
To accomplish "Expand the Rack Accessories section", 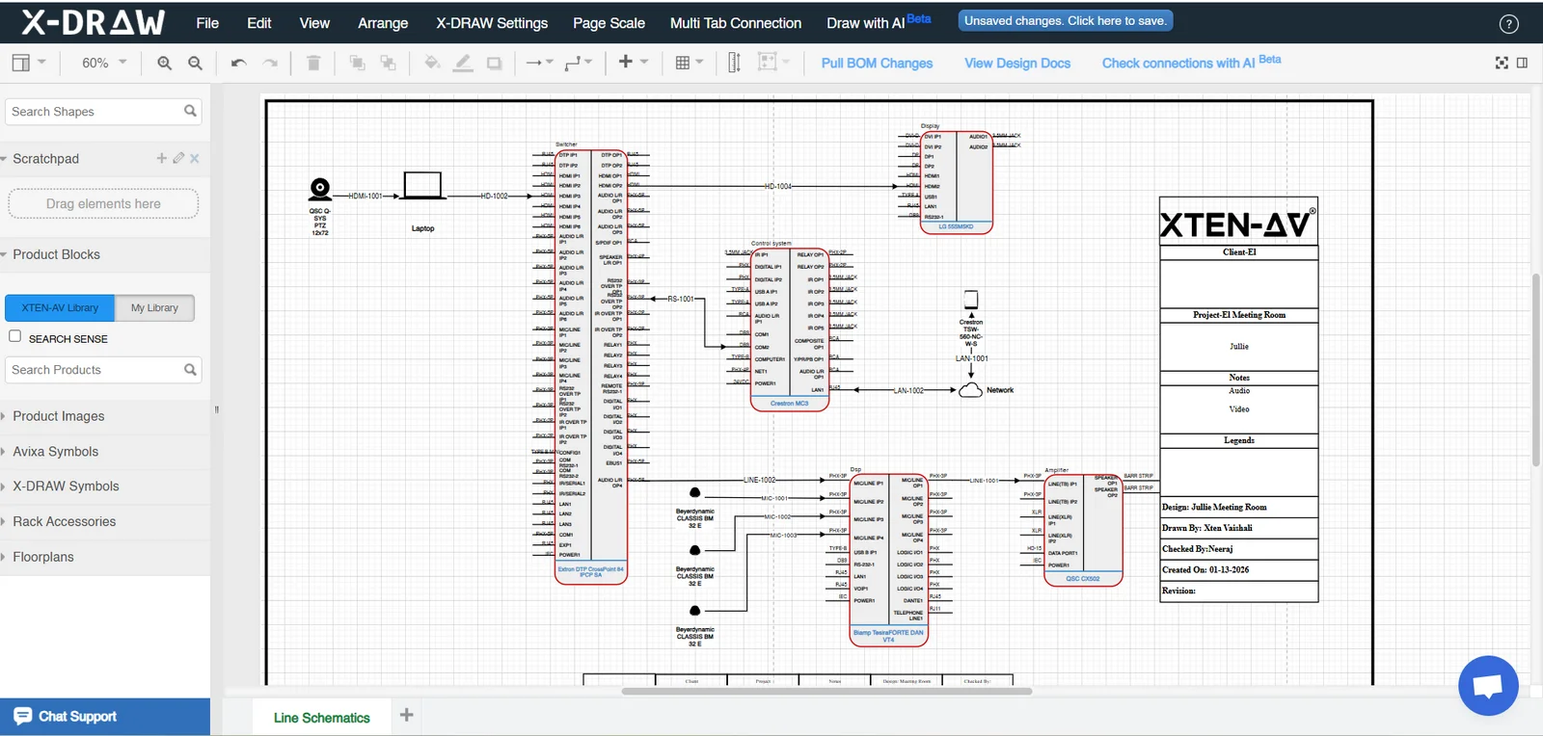I will click(64, 521).
